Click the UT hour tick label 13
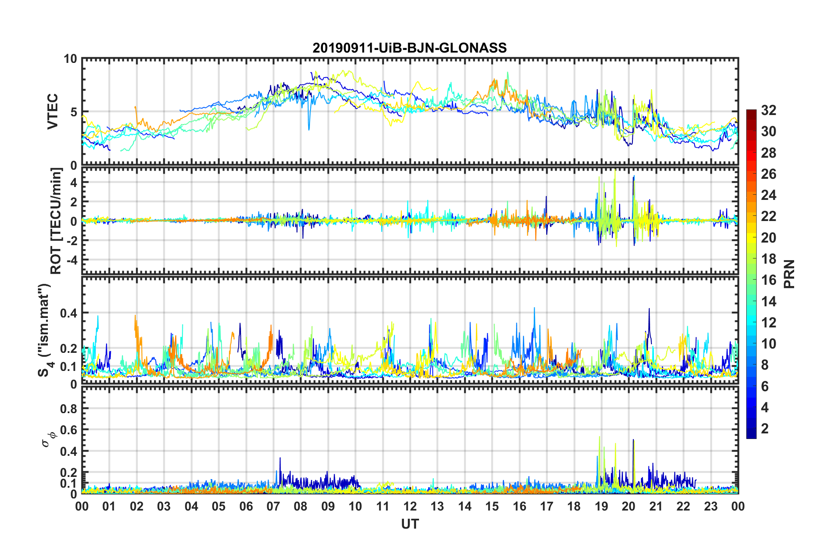The width and height of the screenshot is (820, 548). [437, 506]
